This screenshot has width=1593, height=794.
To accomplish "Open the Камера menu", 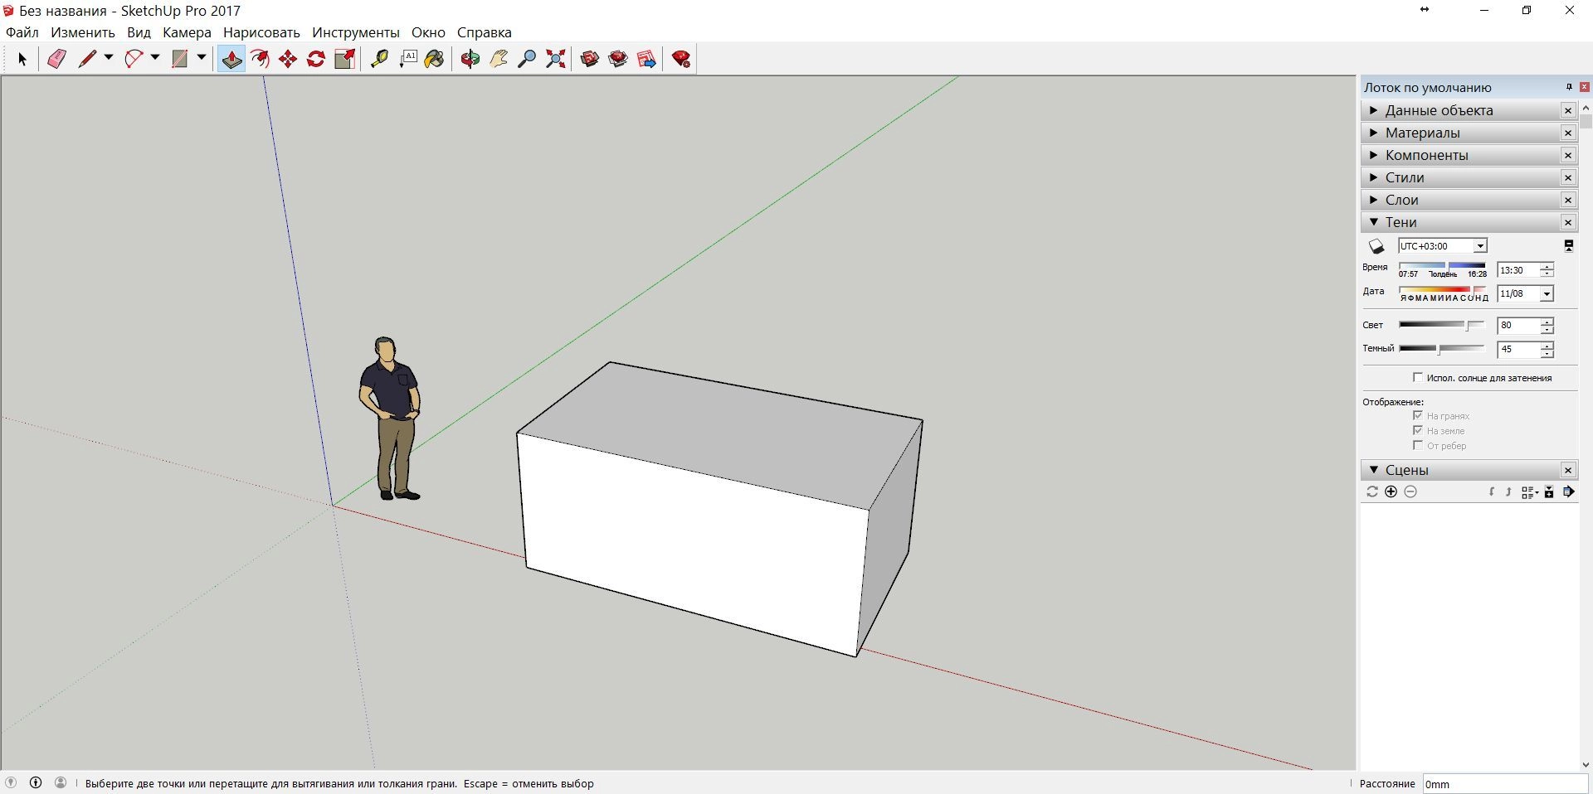I will click(187, 32).
